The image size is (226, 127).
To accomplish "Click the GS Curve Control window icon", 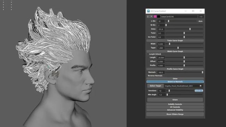I will [x=148, y=11].
